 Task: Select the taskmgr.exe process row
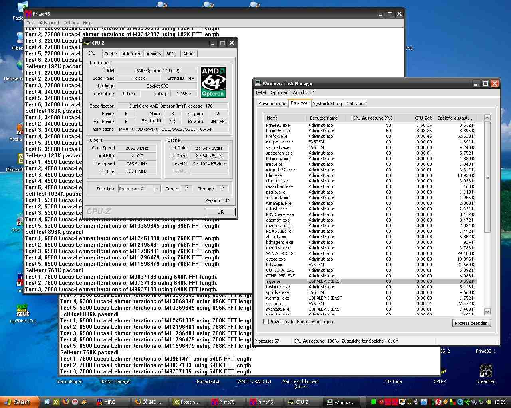coord(370,287)
